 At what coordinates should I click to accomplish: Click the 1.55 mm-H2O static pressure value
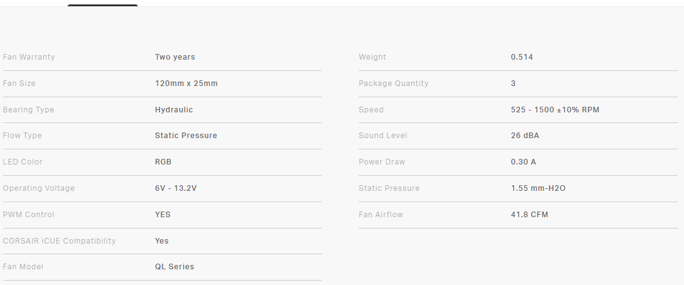pos(538,188)
